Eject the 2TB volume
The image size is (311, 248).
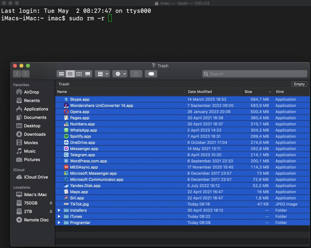pyautogui.click(x=51, y=212)
